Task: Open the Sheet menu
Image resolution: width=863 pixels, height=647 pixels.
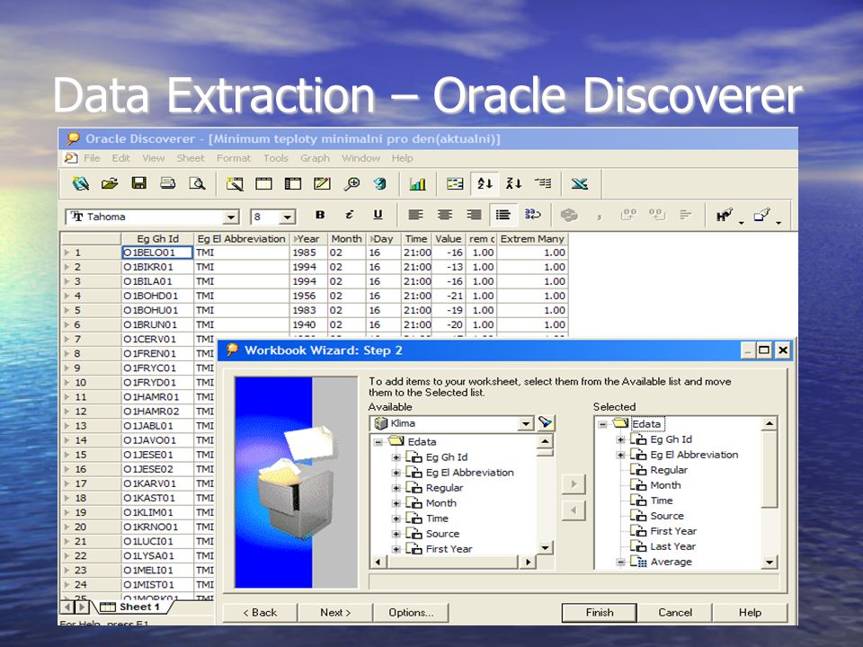Action: [191, 158]
